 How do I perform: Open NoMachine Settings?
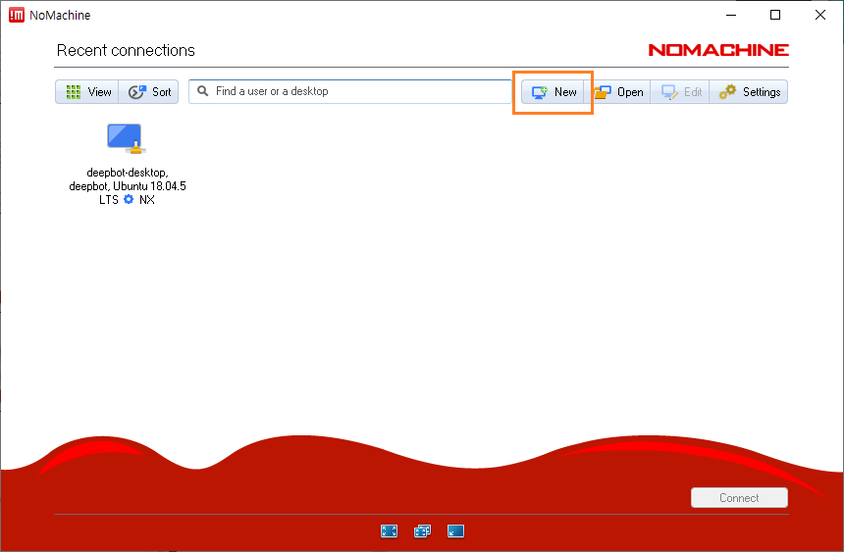click(749, 92)
